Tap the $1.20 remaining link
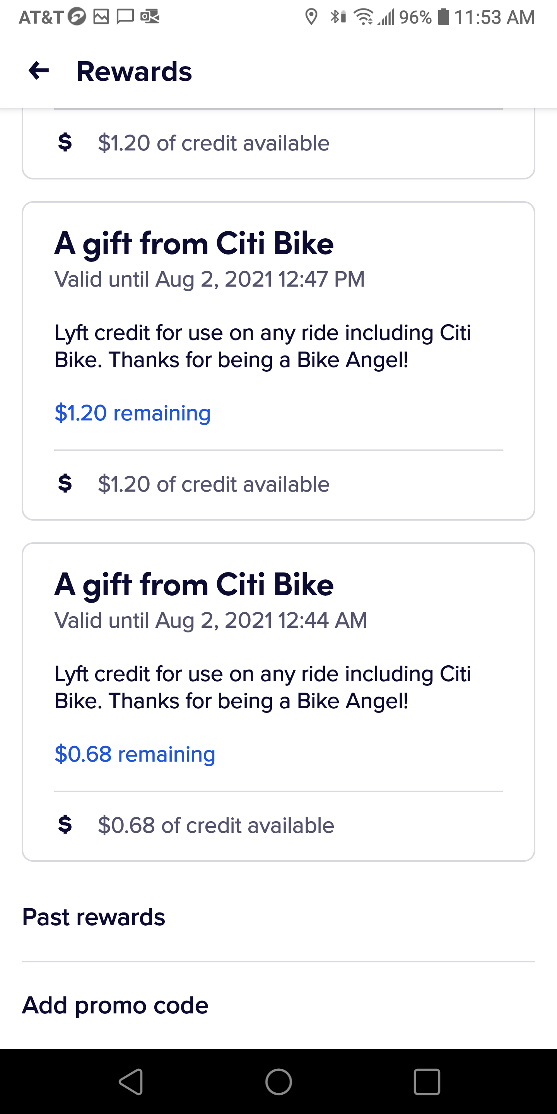This screenshot has width=557, height=1114. point(132,413)
